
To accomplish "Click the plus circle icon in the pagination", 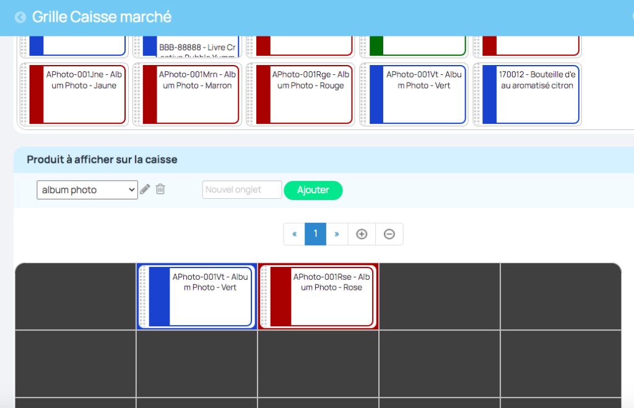I will pos(362,234).
